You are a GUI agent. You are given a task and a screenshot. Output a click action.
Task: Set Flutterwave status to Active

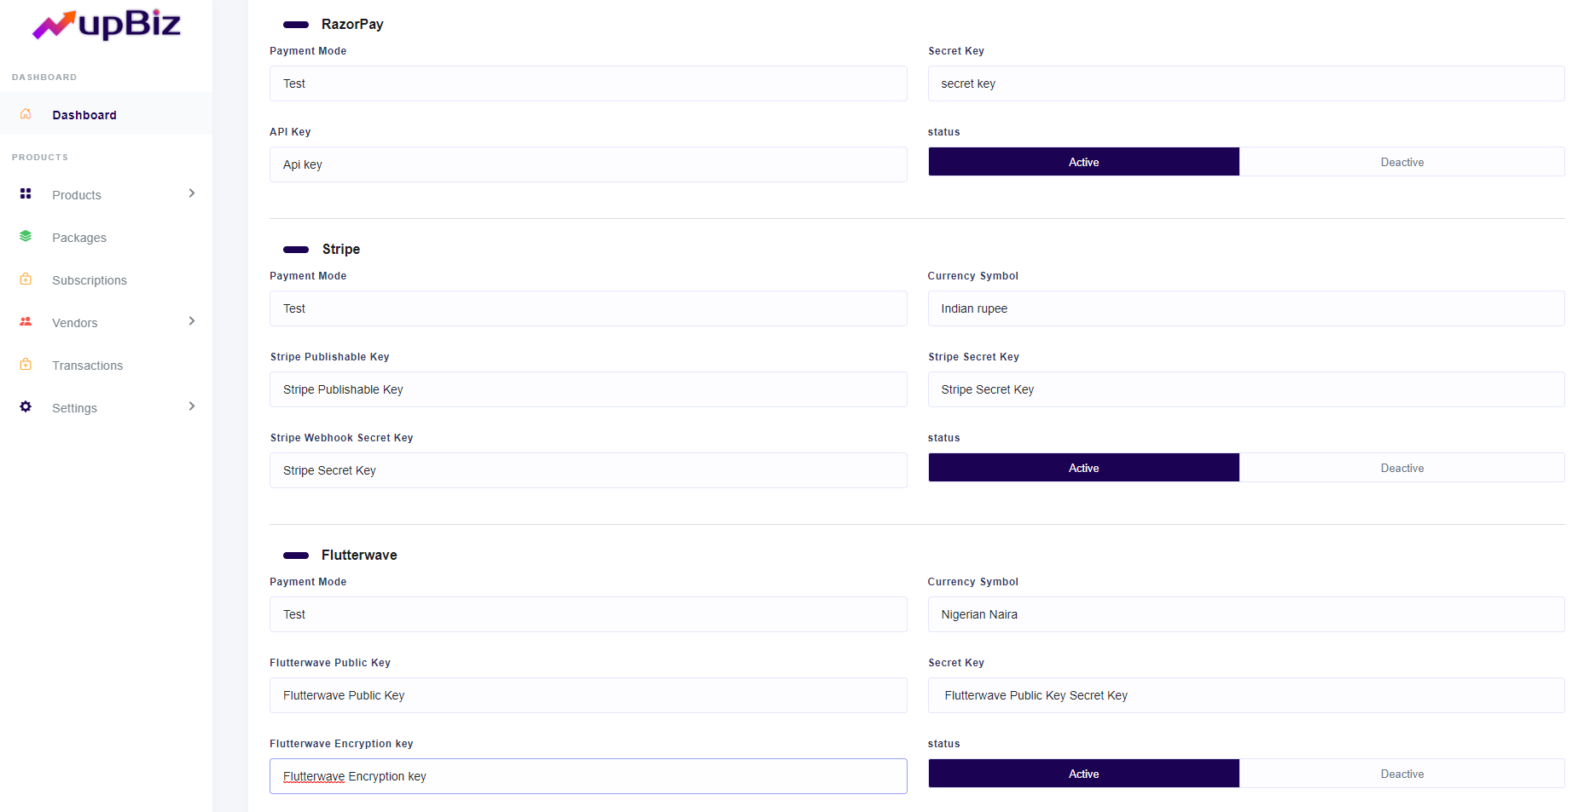pyautogui.click(x=1083, y=774)
